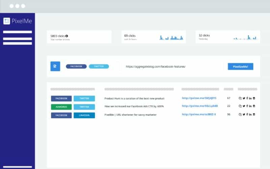Delete the Product Hunt row with the trash icon

(x=254, y=98)
